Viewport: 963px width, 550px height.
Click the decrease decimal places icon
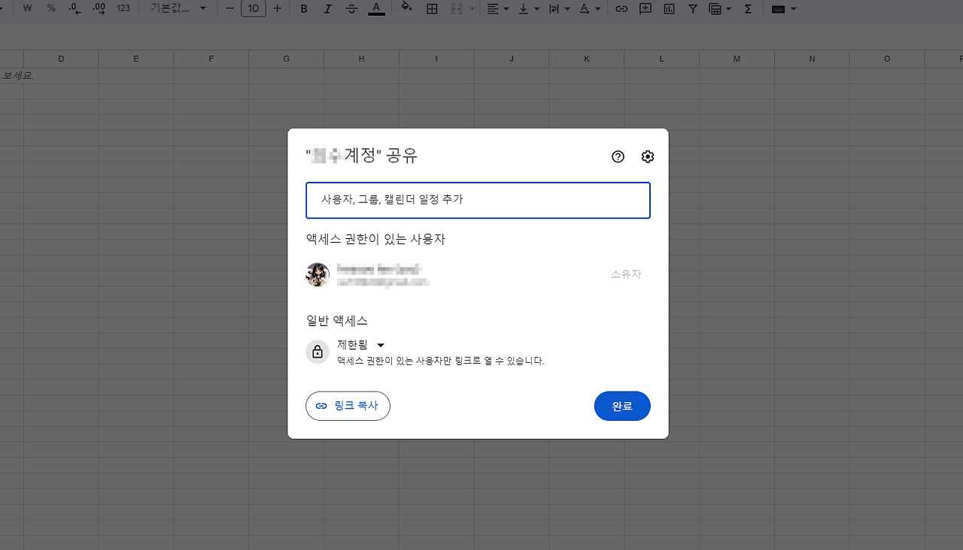tap(74, 9)
